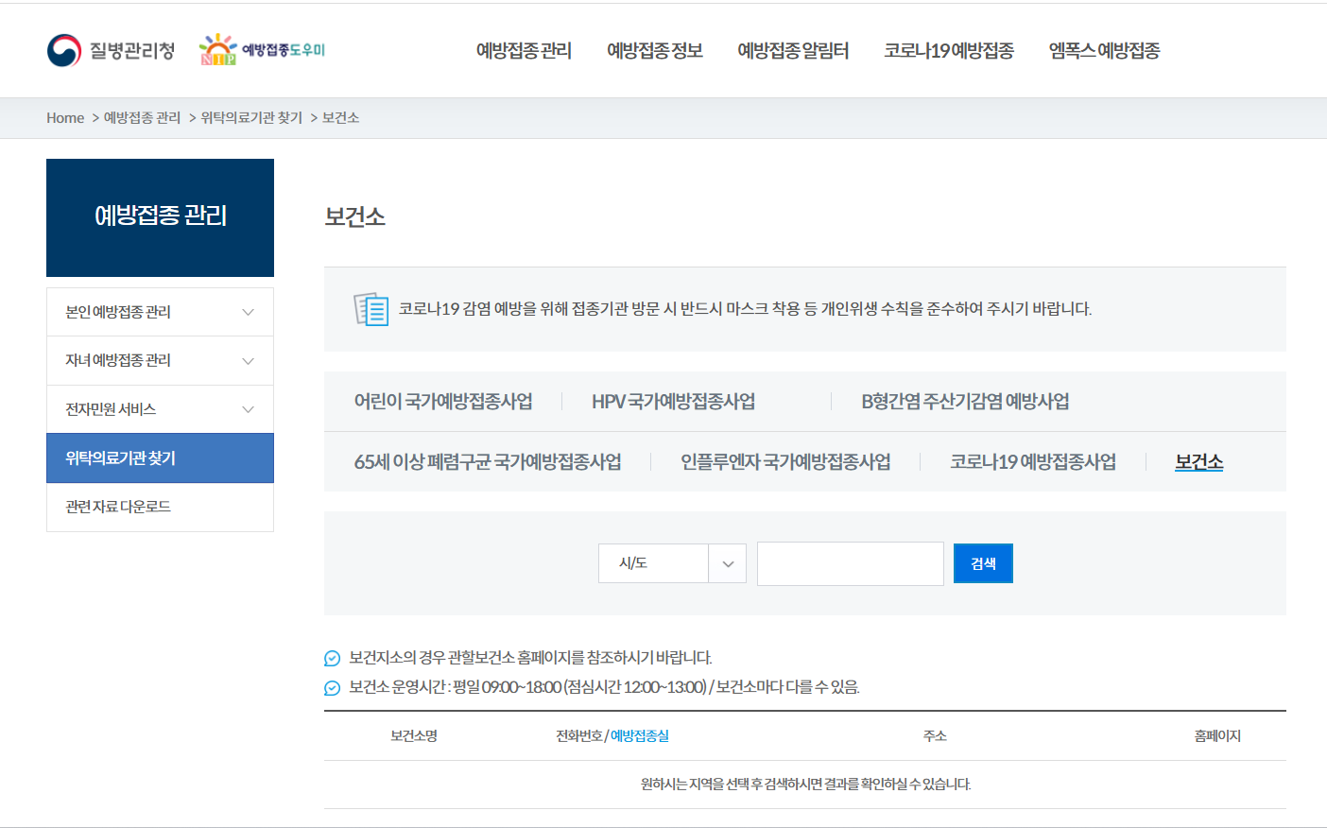
Task: Switch to 코로나19 예방접종사업 tab
Action: 1033,462
